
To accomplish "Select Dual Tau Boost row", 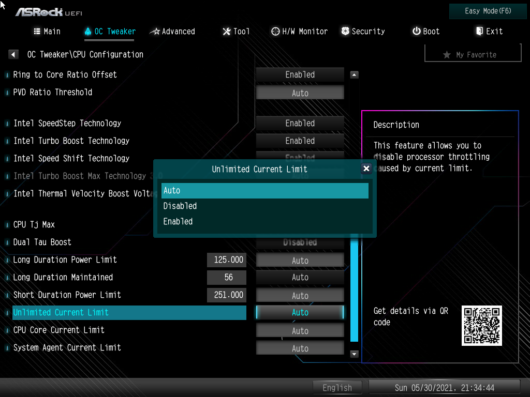I will pyautogui.click(x=129, y=242).
